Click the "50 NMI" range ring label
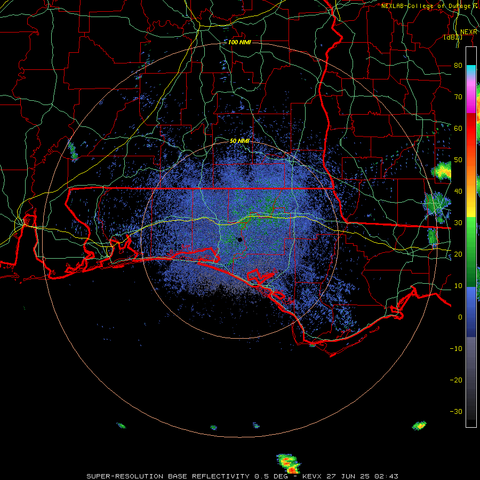This screenshot has height=480, width=480. [239, 141]
